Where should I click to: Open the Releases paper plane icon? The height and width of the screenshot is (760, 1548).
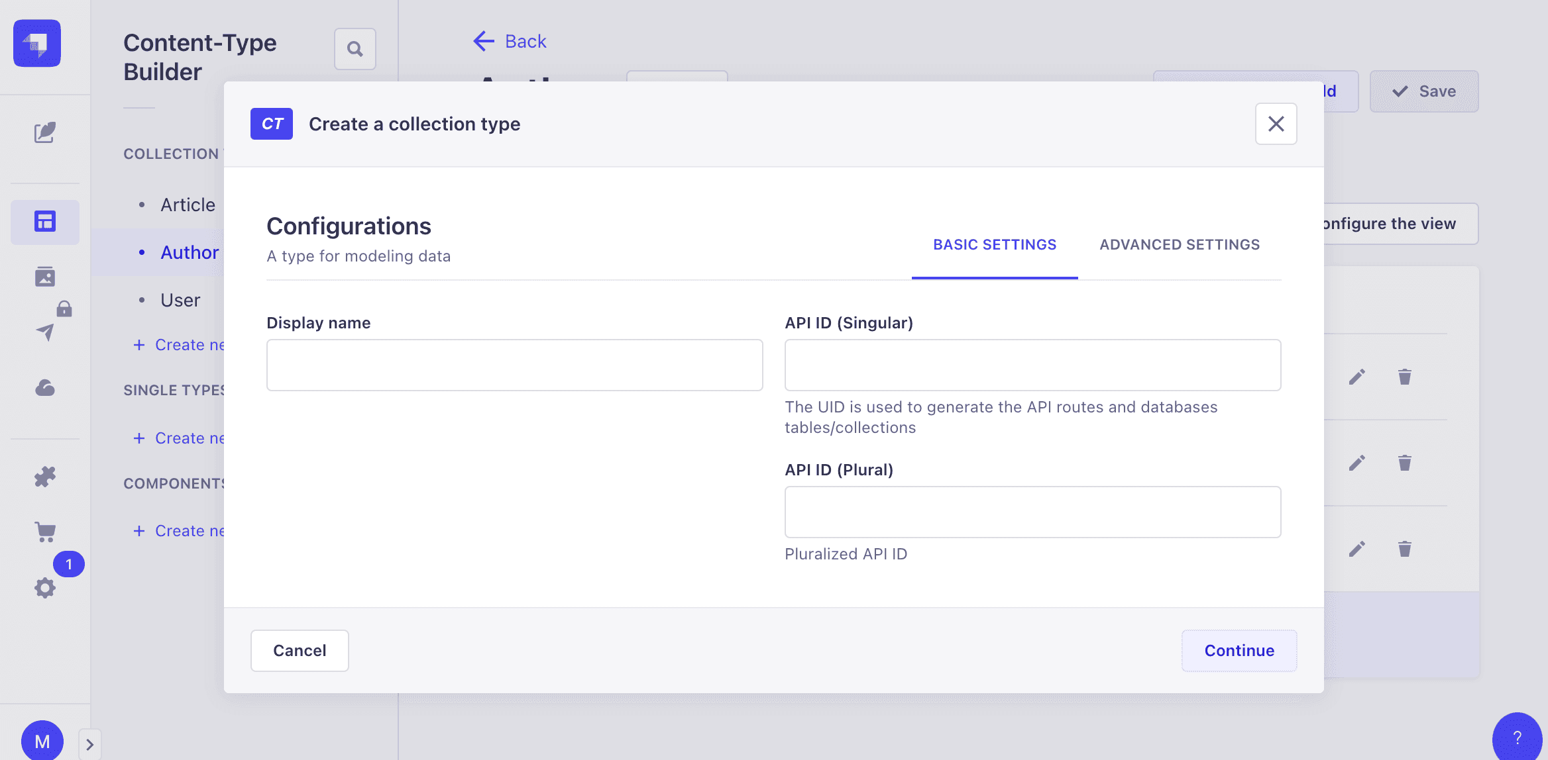[45, 332]
